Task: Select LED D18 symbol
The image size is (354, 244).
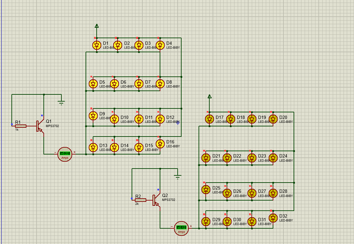Action: tap(231, 119)
